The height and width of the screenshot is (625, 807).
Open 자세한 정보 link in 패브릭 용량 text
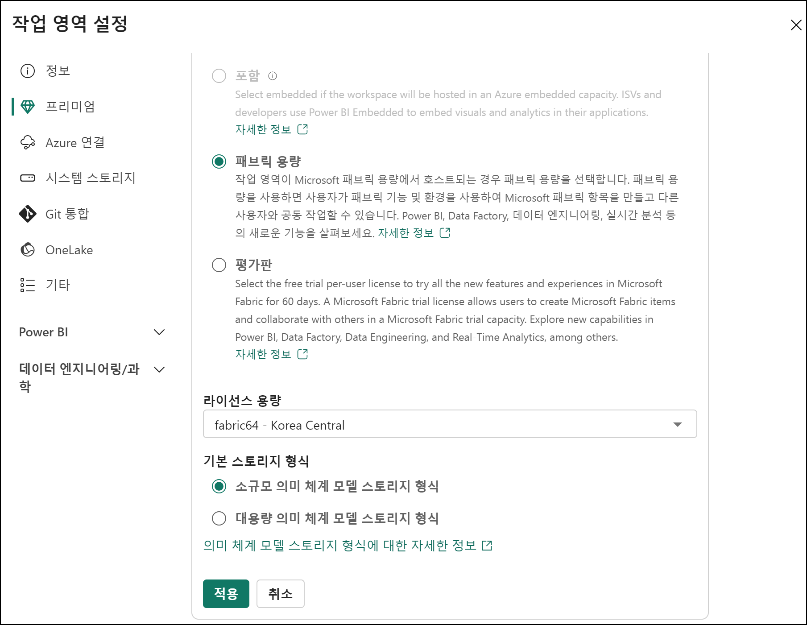(406, 233)
